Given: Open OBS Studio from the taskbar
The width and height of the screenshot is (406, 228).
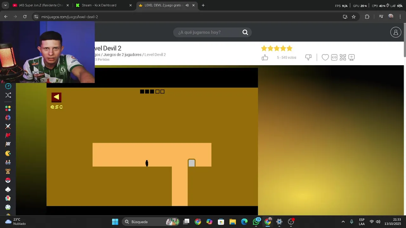Looking at the screenshot, I should (x=291, y=222).
